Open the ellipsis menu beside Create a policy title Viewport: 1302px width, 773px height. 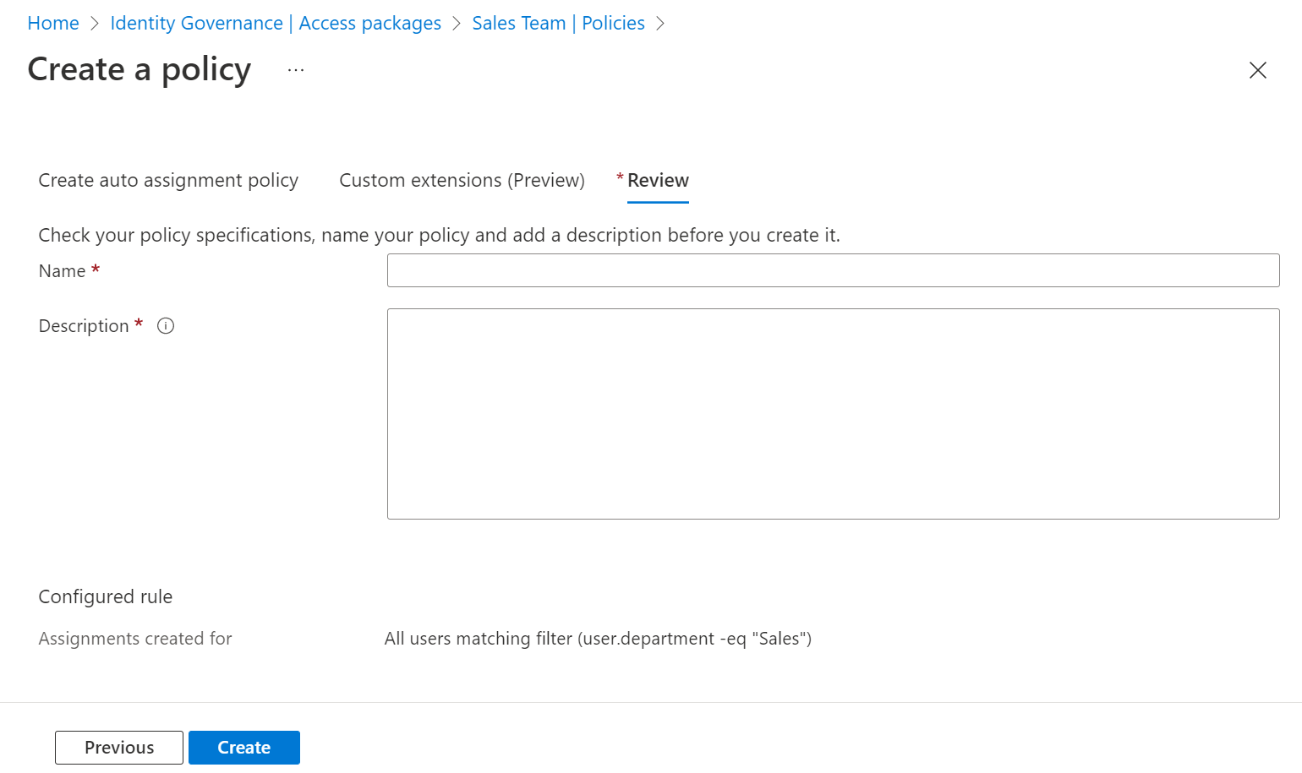point(295,69)
